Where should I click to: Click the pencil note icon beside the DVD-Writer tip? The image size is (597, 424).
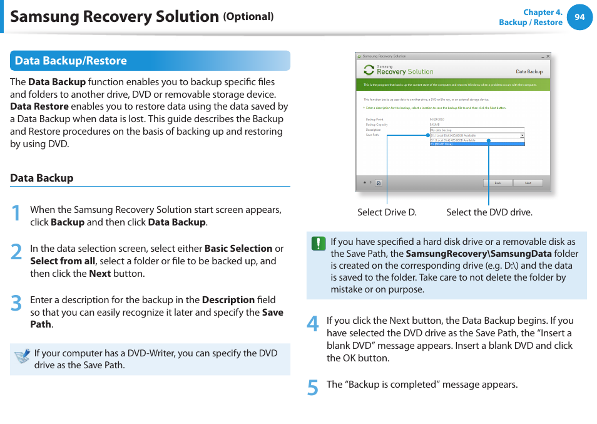22,356
